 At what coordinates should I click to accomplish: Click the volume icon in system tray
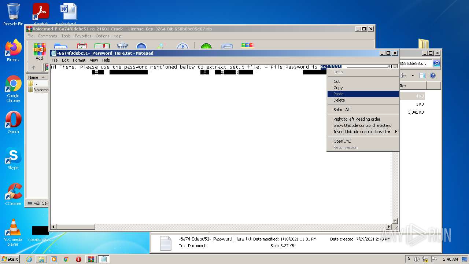[x=416, y=259]
